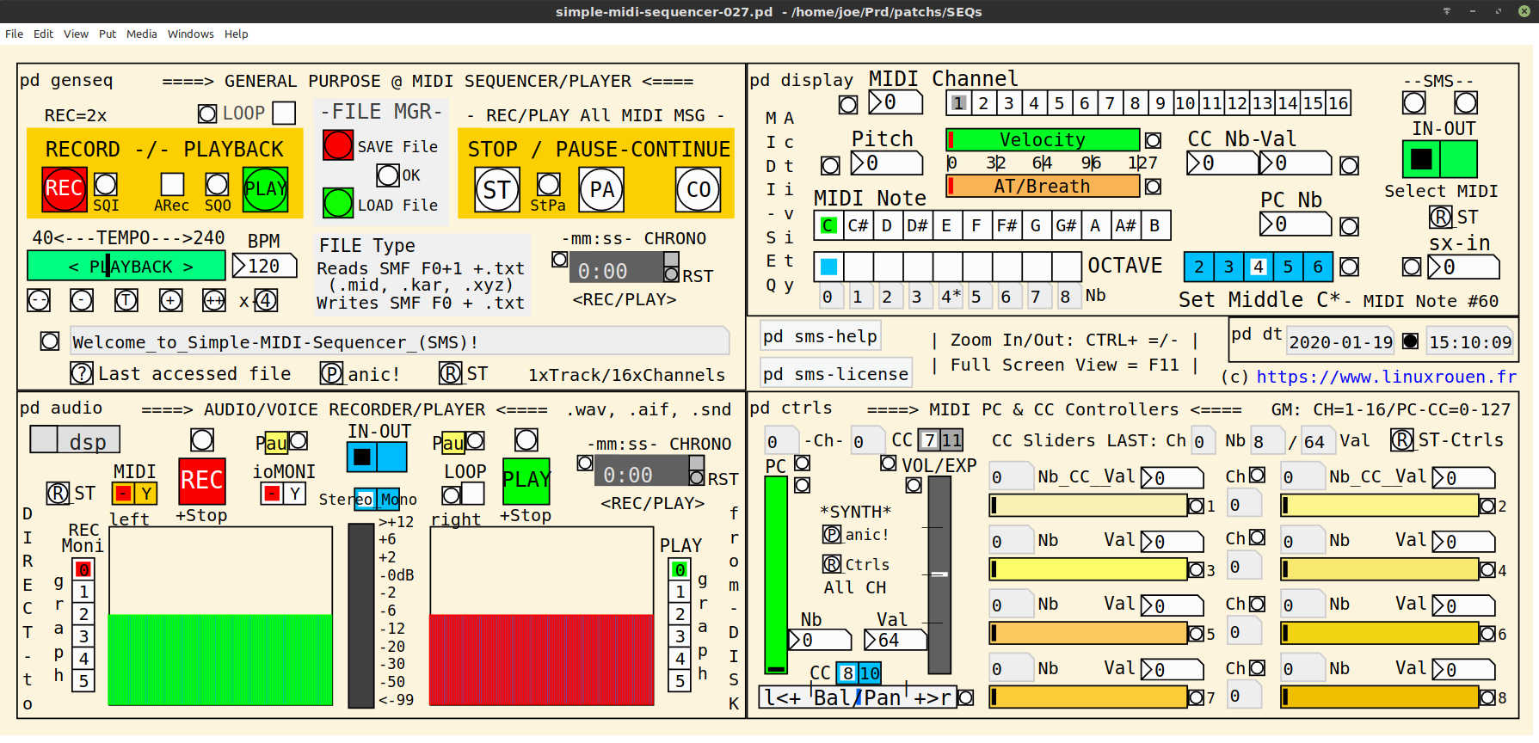Click the yellow CC slider number 1
Image resolution: width=1539 pixels, height=743 pixels.
click(1088, 505)
